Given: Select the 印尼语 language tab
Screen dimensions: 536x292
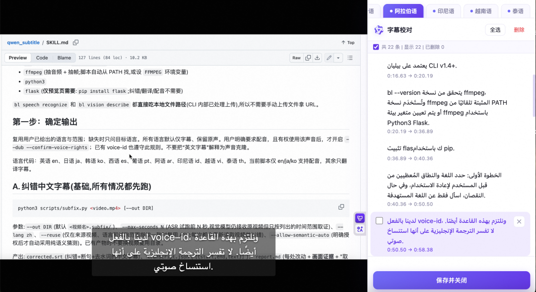Looking at the screenshot, I should click(443, 11).
